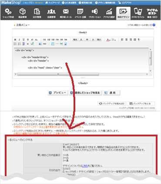
Task: Open the スマホ・モバイル phone menu
Action: coord(138,14)
